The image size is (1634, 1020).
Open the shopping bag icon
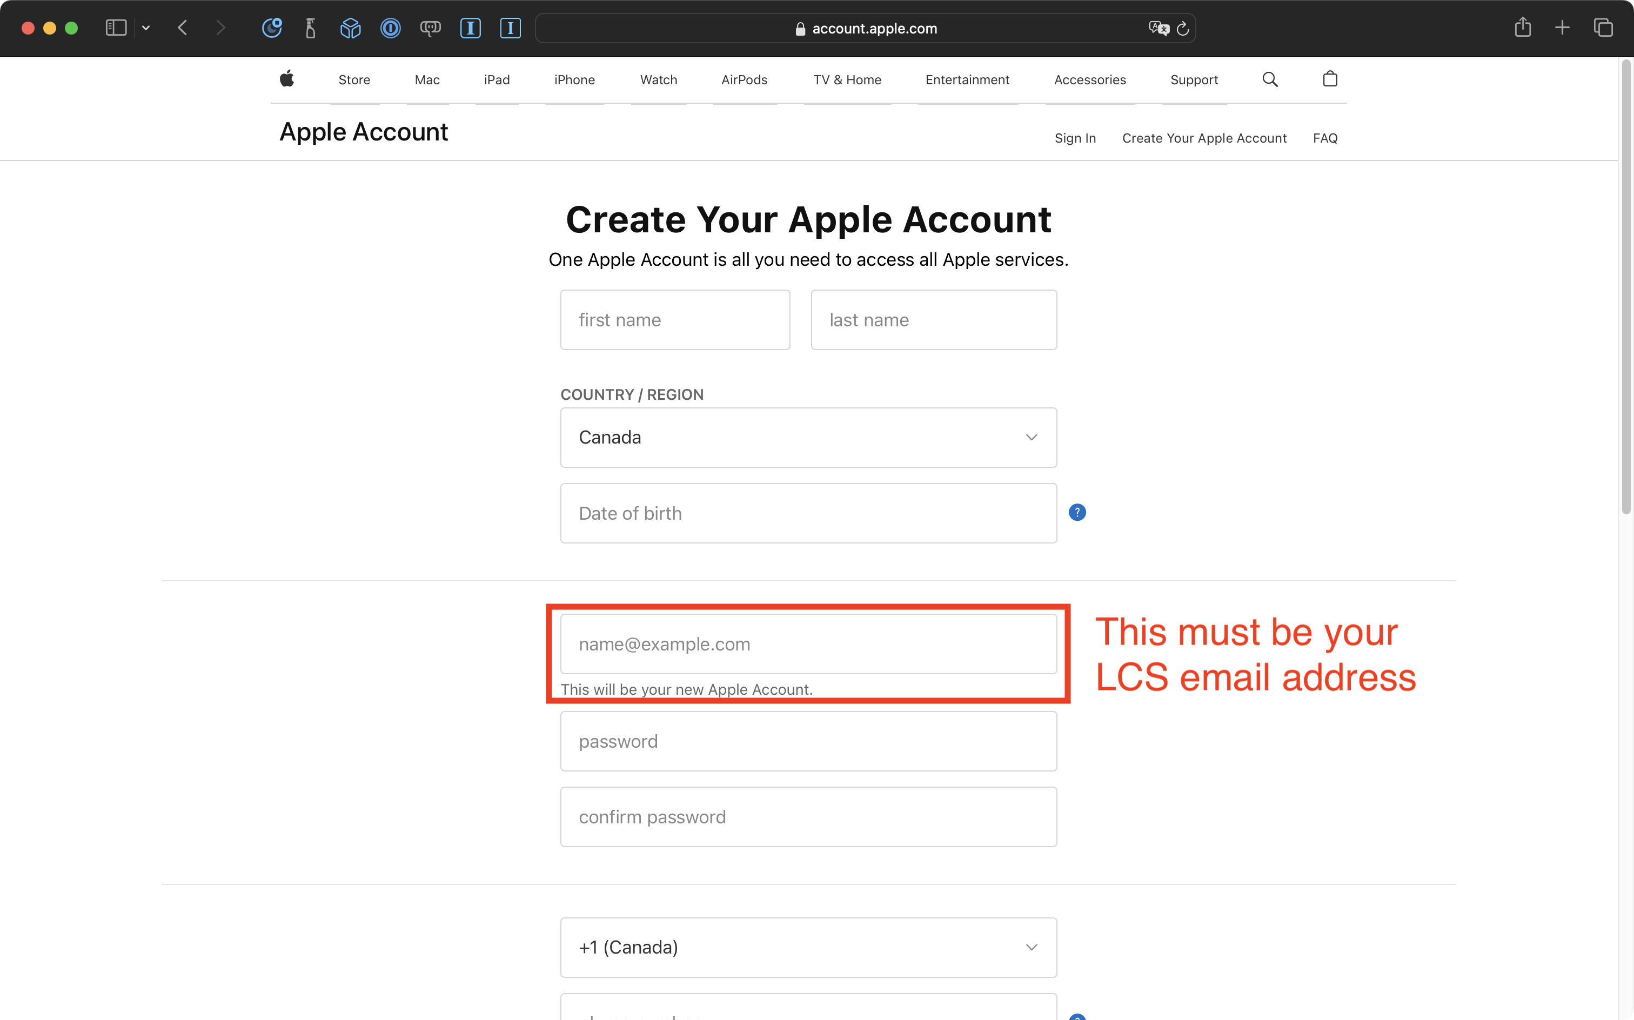1330,79
